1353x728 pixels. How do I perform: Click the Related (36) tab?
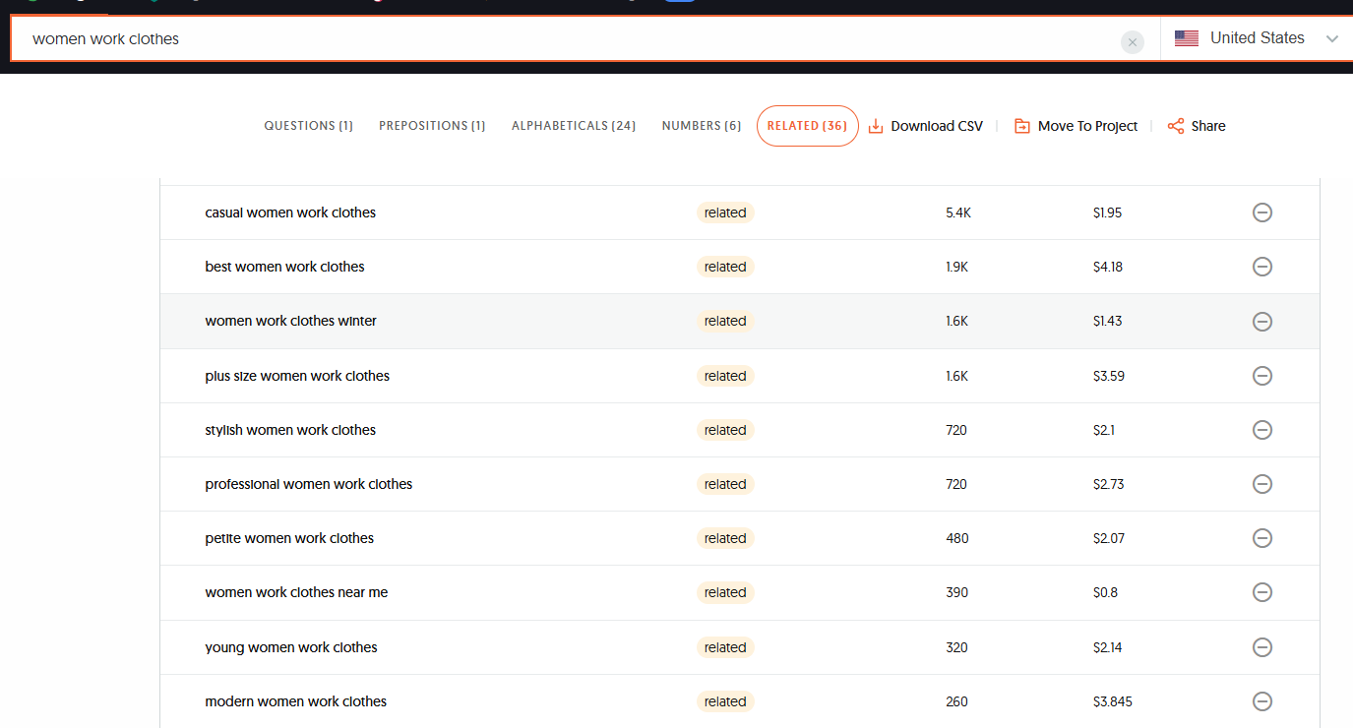(x=807, y=126)
